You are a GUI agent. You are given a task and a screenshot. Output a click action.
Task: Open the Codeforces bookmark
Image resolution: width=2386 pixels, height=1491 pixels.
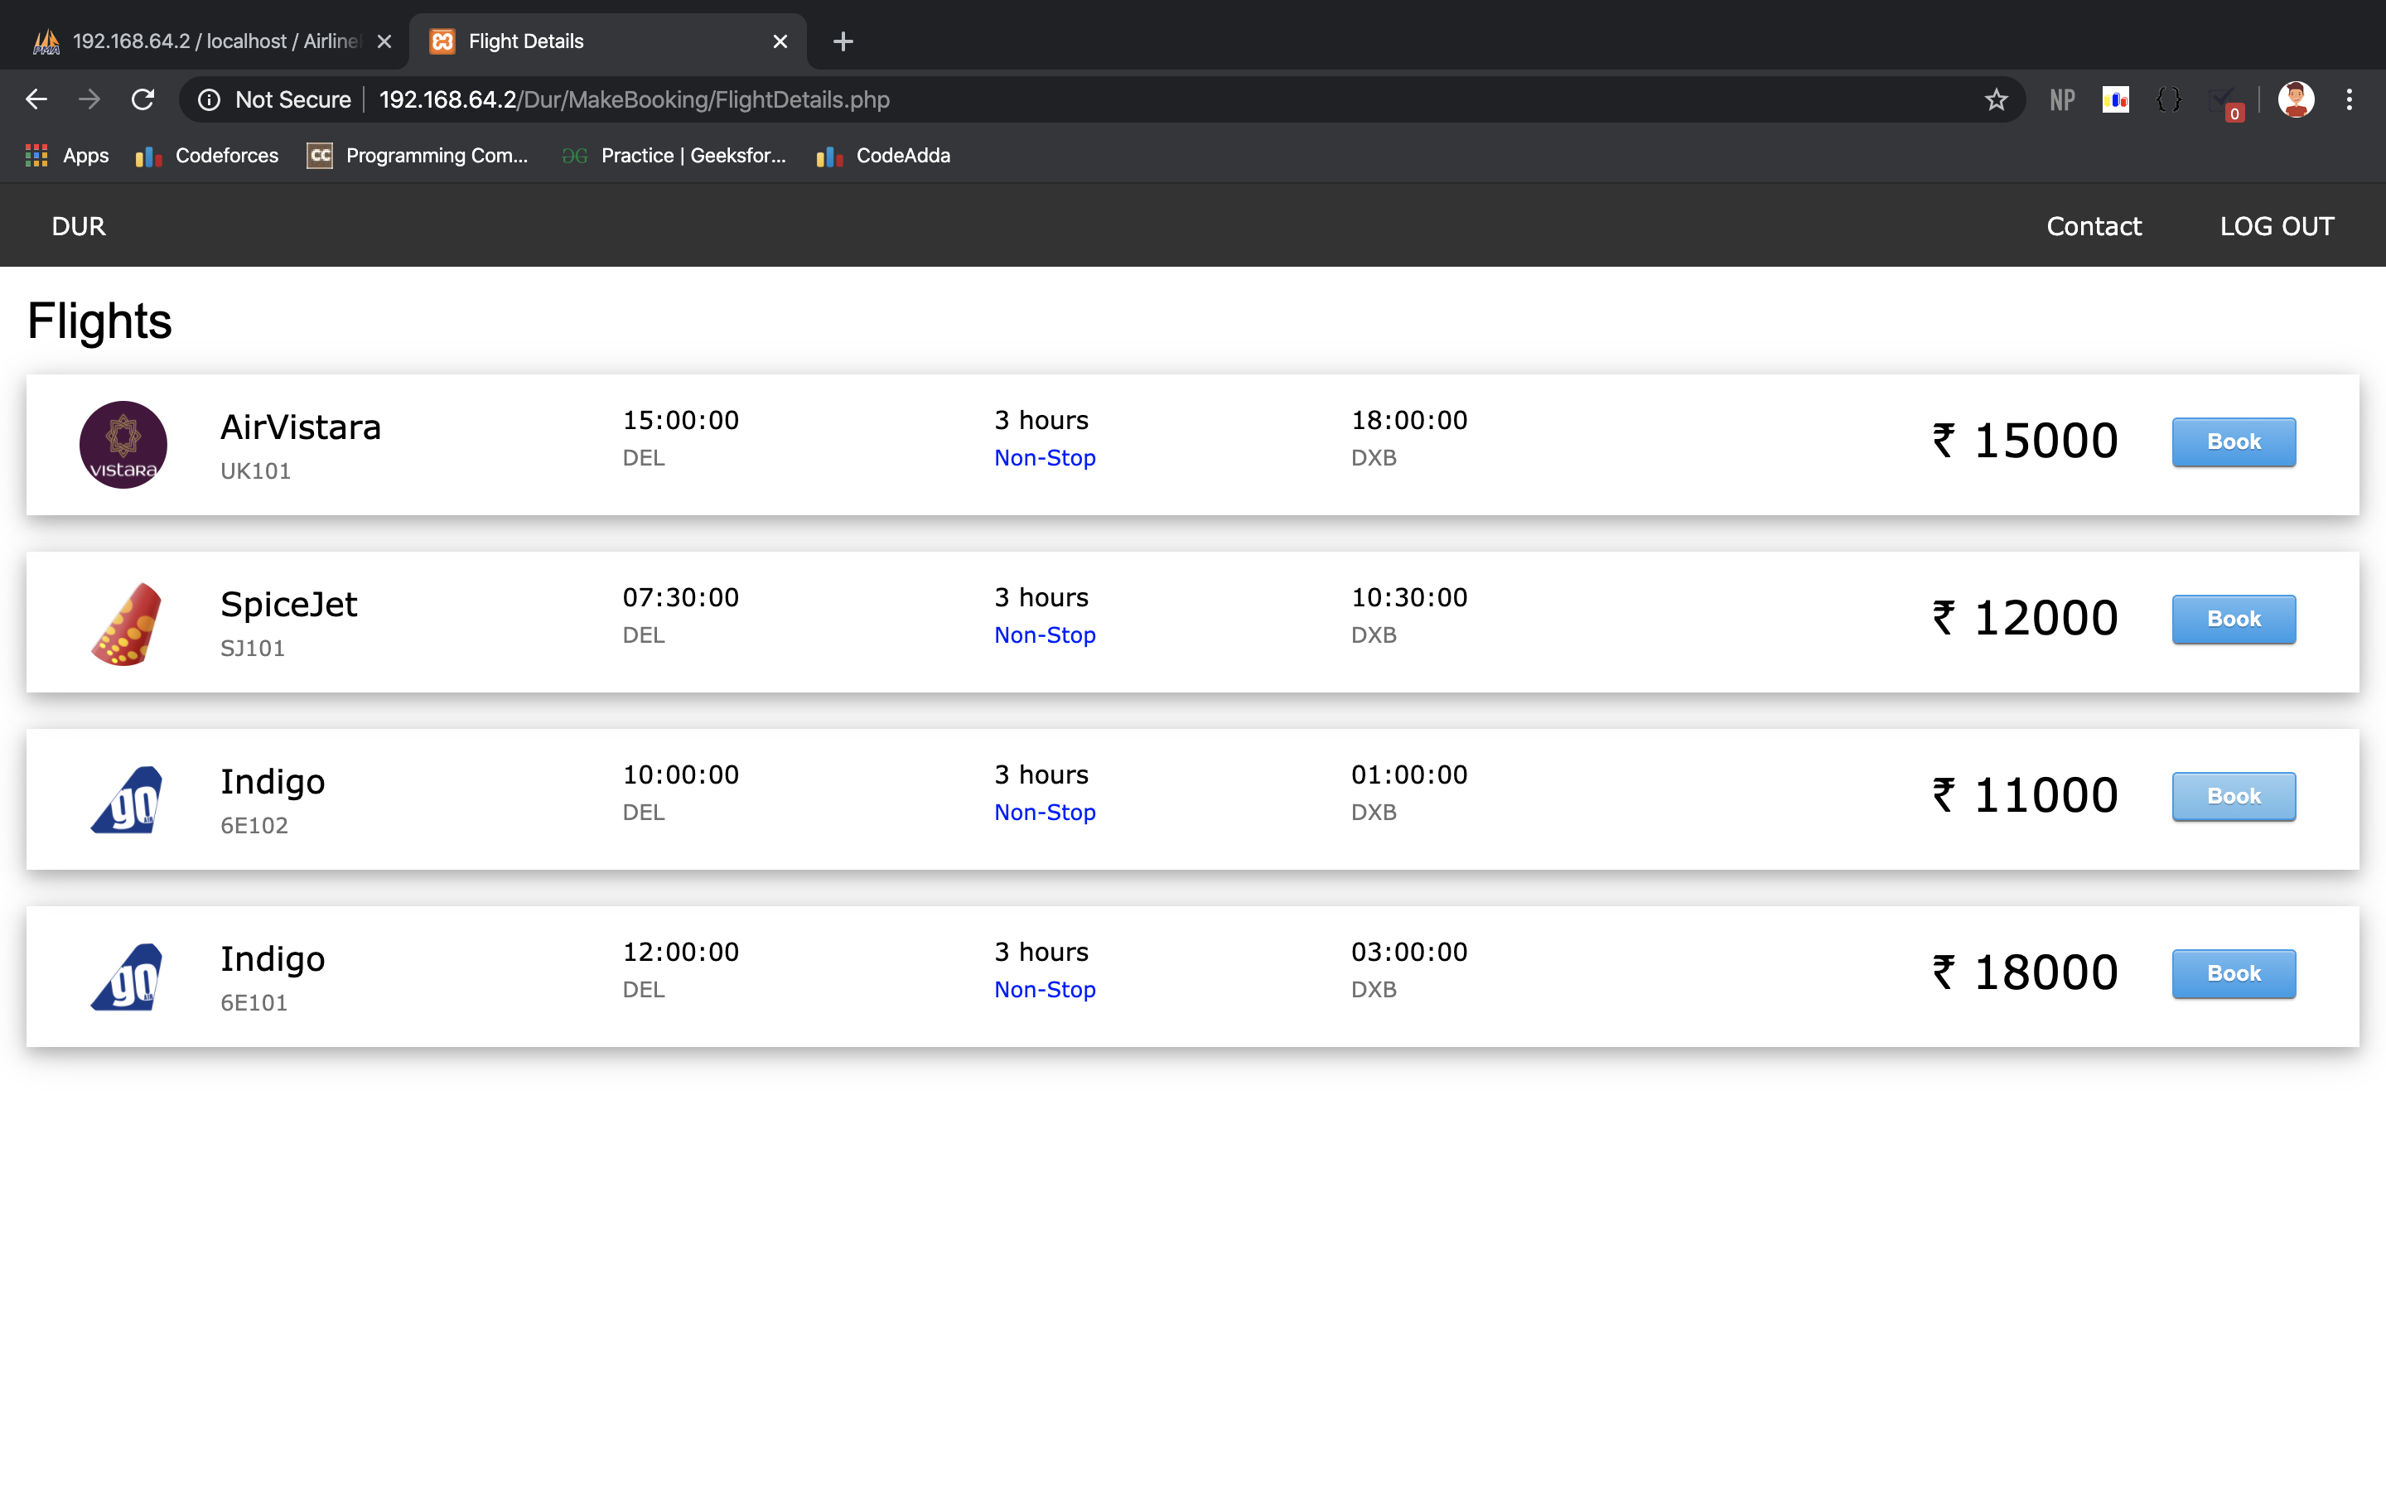(208, 156)
